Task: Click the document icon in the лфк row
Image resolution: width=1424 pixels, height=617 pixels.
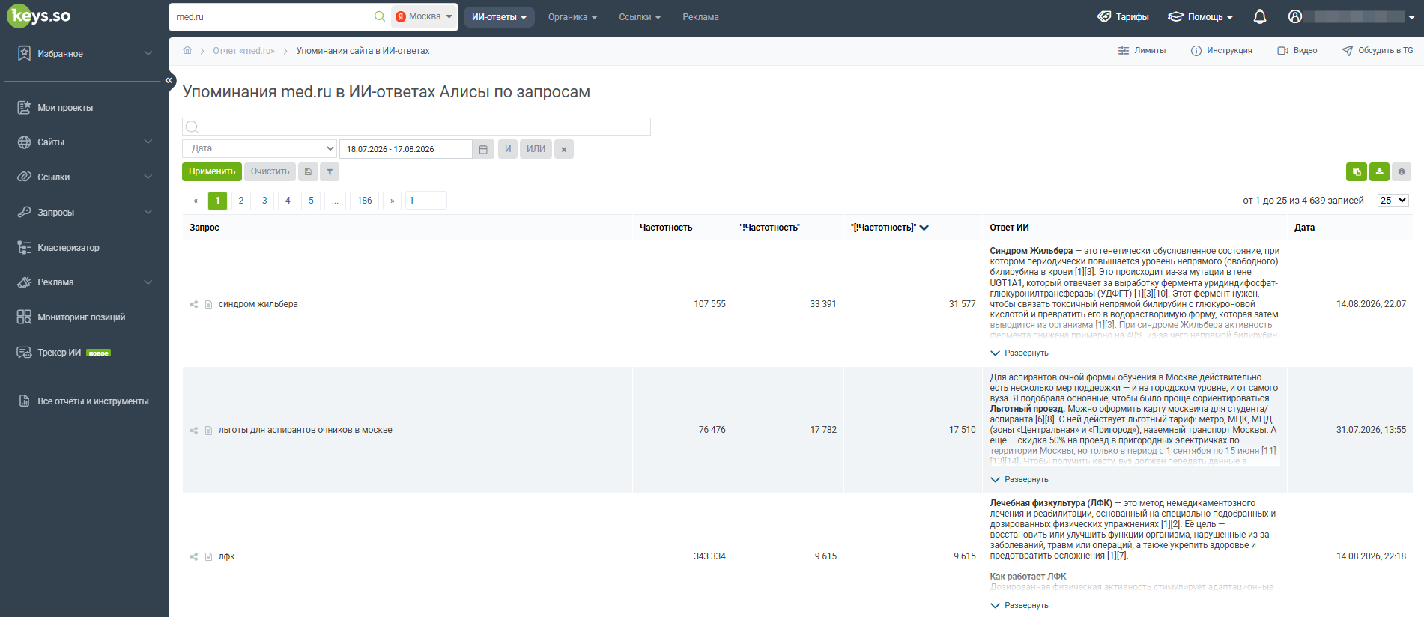Action: pyautogui.click(x=209, y=556)
